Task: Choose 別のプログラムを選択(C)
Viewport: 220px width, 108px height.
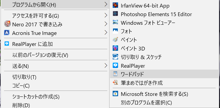Action: 164,103
